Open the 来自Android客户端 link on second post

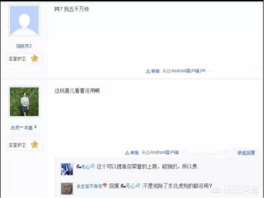[160, 152]
